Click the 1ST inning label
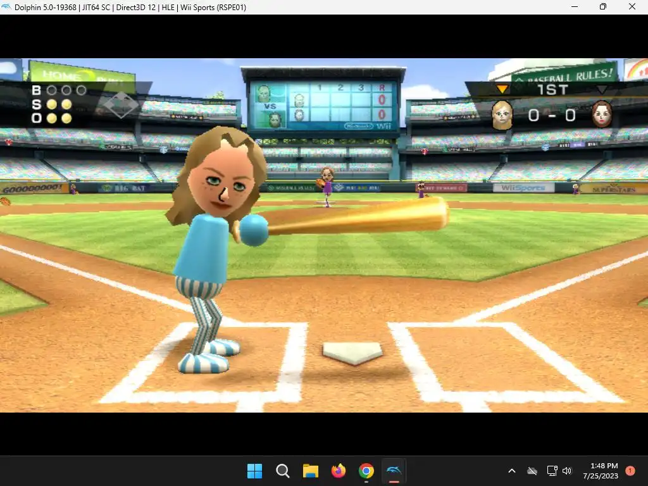The width and height of the screenshot is (648, 486). click(552, 90)
